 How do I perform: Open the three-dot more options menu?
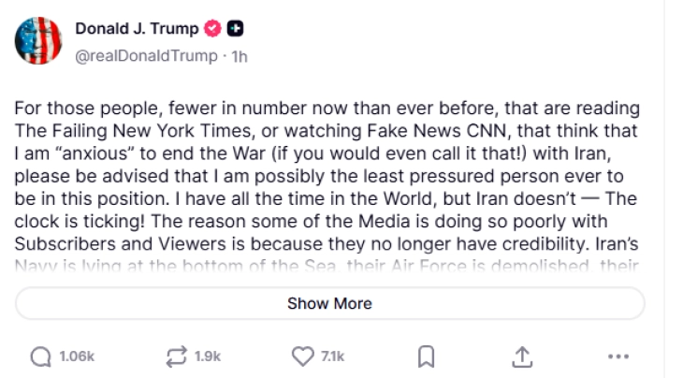tap(618, 356)
